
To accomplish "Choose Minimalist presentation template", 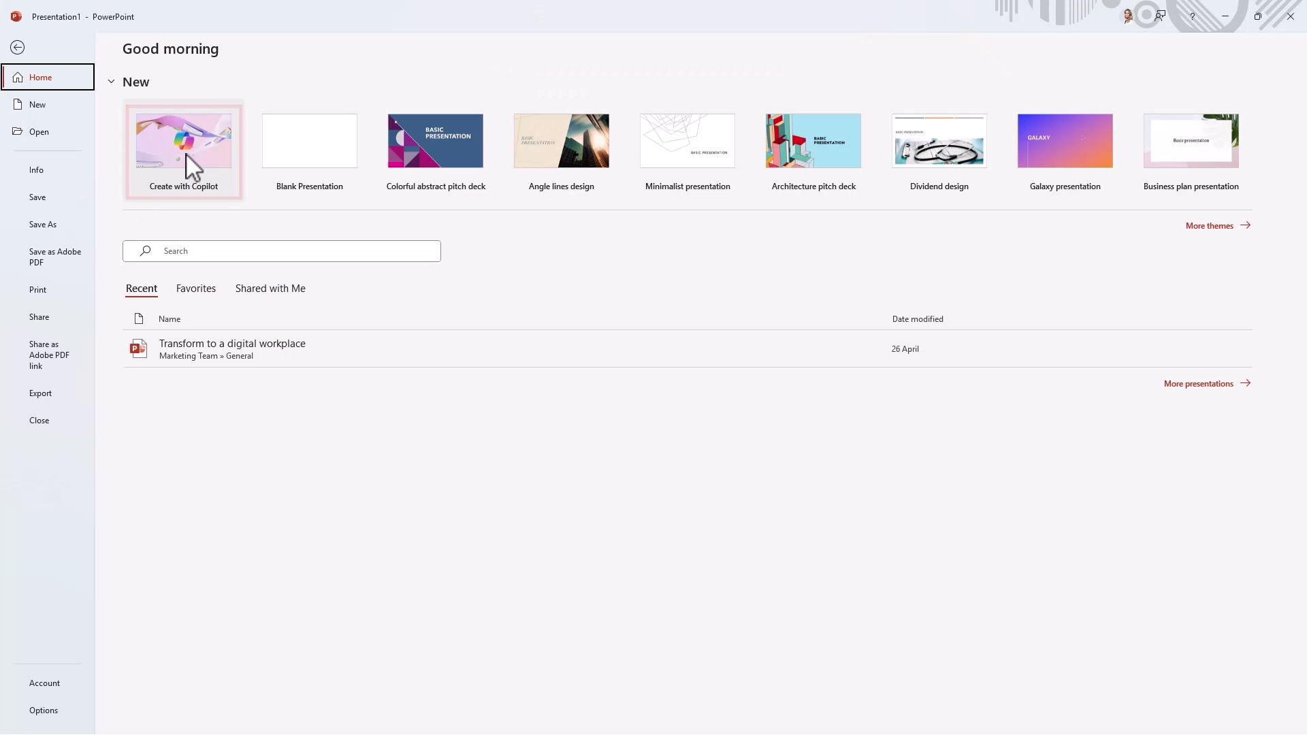I will pyautogui.click(x=688, y=141).
